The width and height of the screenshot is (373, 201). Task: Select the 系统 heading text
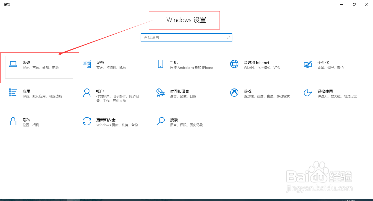pos(26,63)
